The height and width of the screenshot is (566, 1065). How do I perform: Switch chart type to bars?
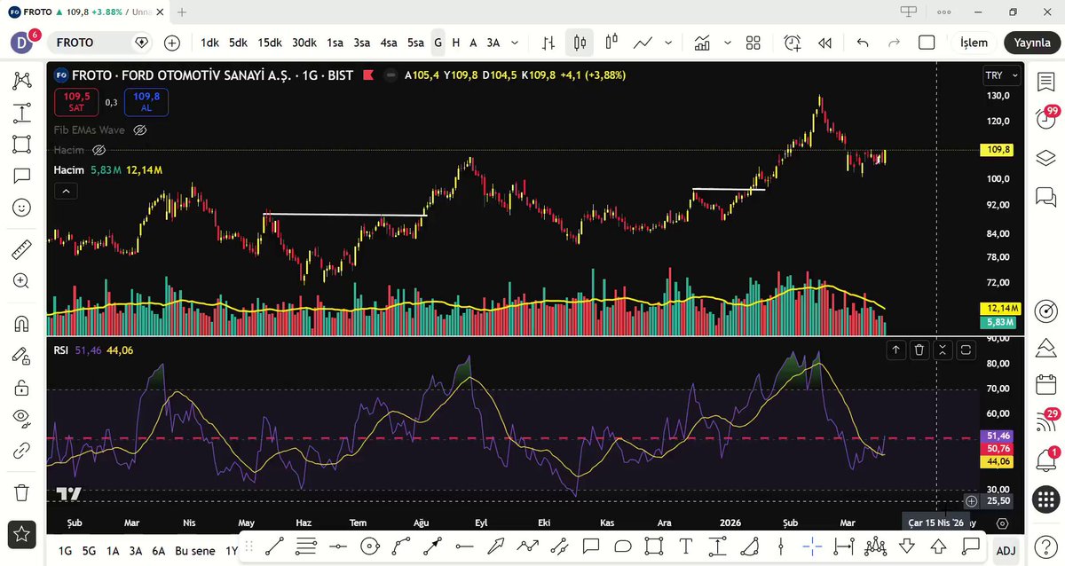click(x=549, y=43)
